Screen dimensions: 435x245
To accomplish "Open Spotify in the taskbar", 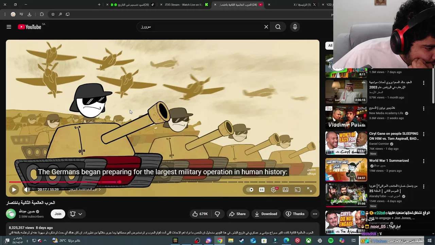I will tap(331, 241).
